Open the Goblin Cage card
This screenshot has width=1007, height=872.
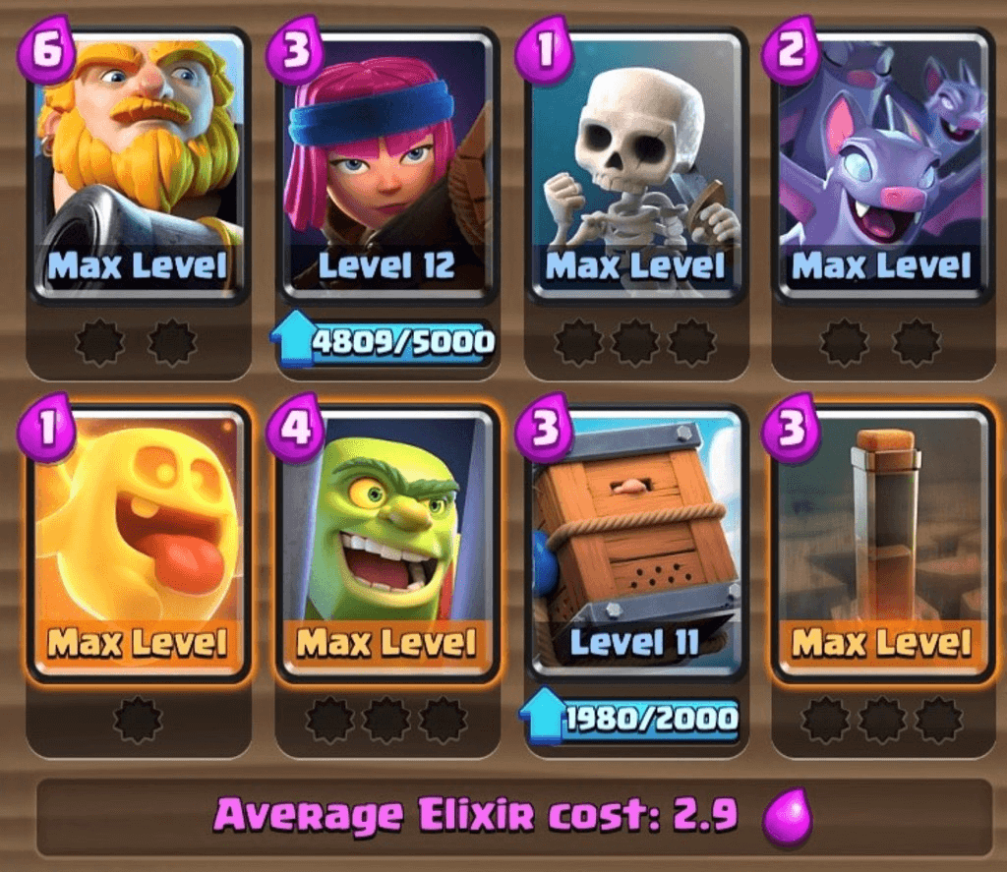click(x=387, y=544)
